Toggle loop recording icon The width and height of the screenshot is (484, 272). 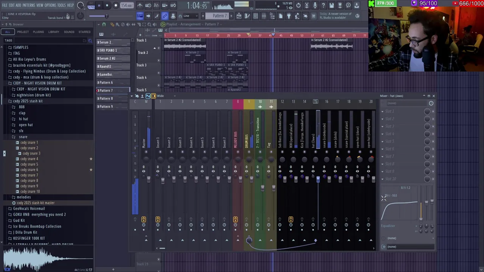(x=173, y=6)
